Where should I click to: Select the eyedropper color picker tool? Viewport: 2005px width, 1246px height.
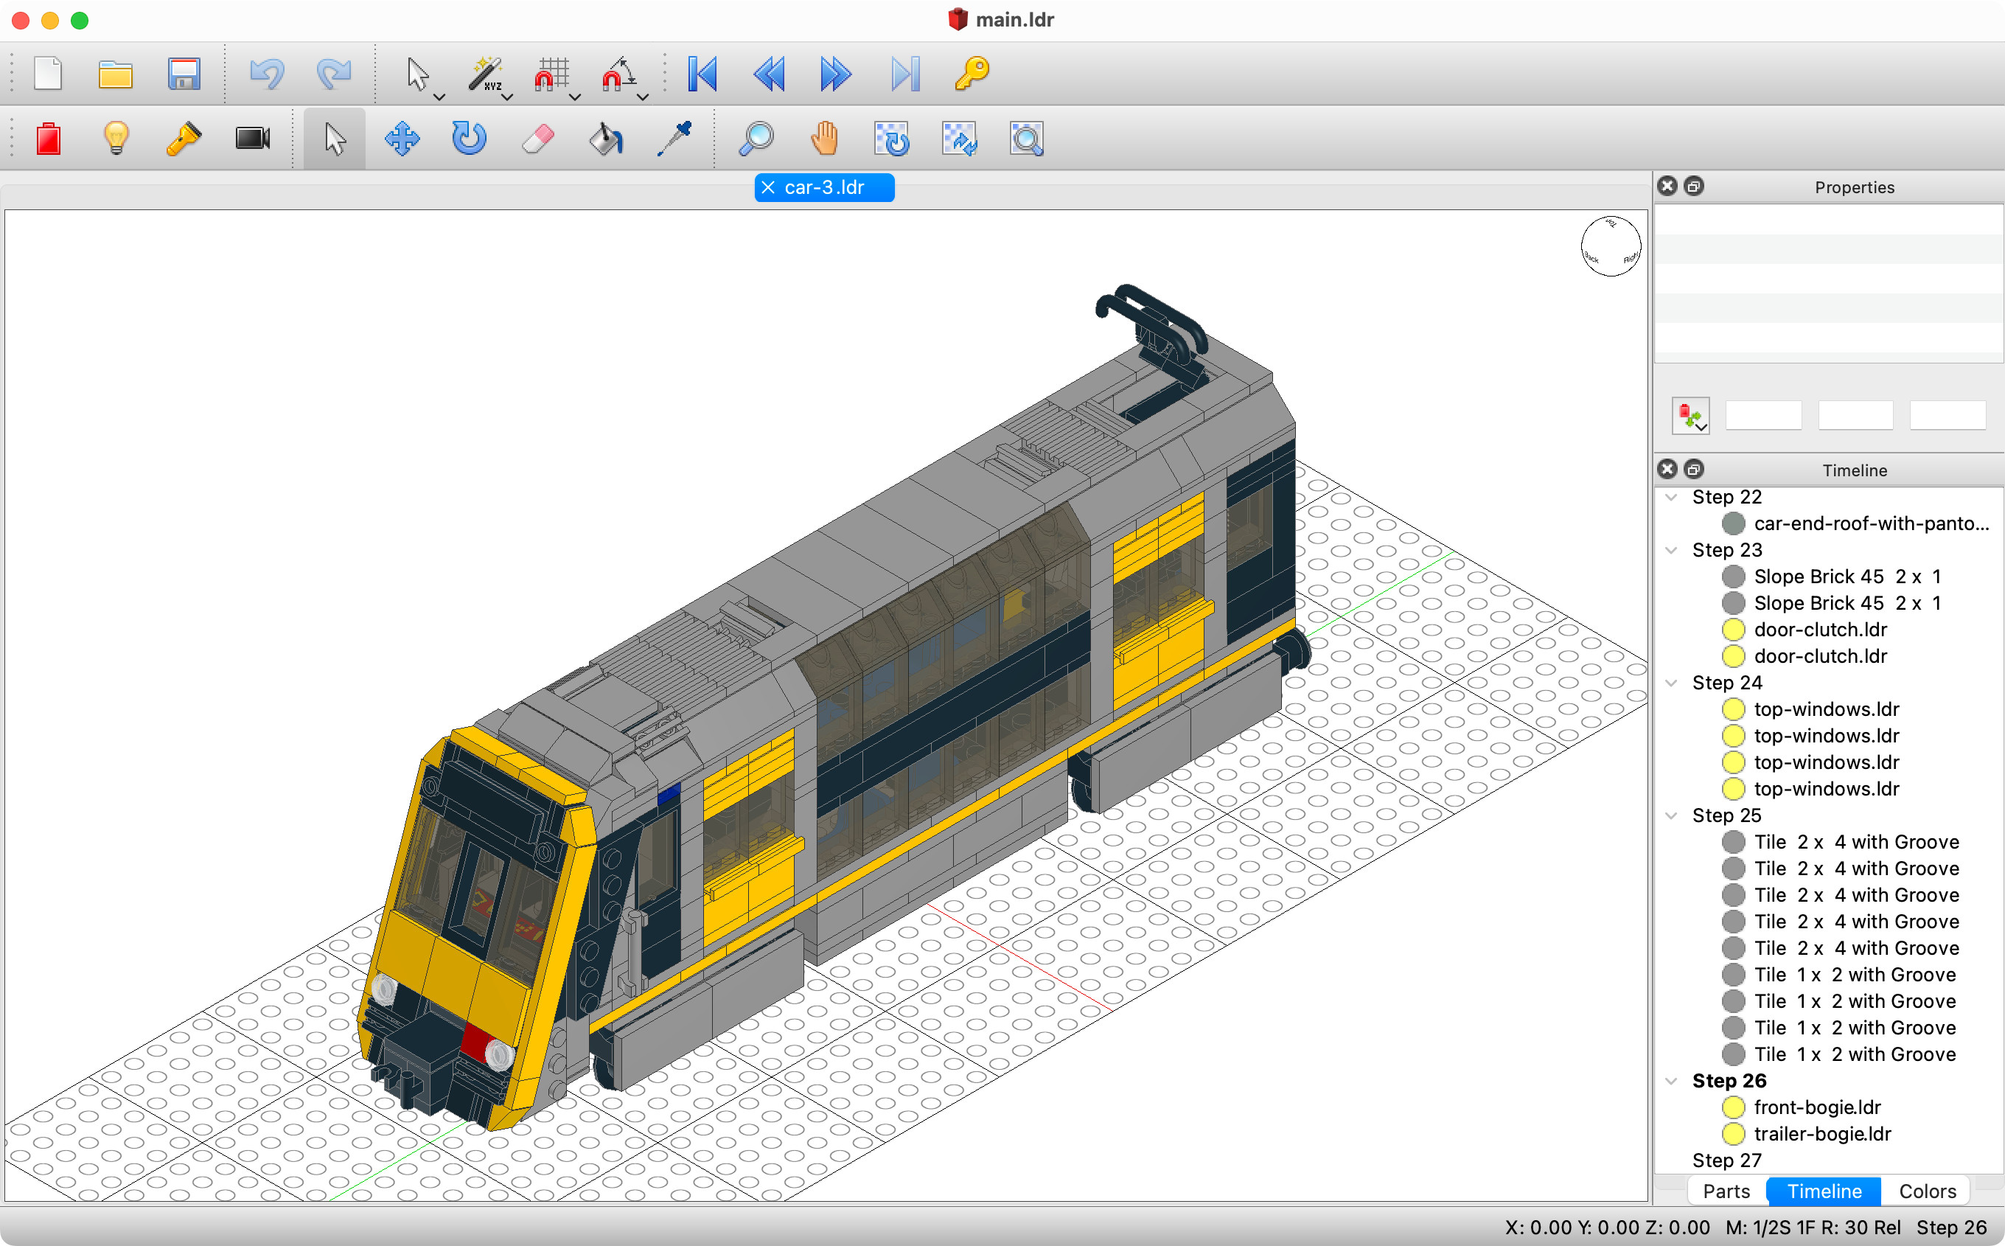674,138
